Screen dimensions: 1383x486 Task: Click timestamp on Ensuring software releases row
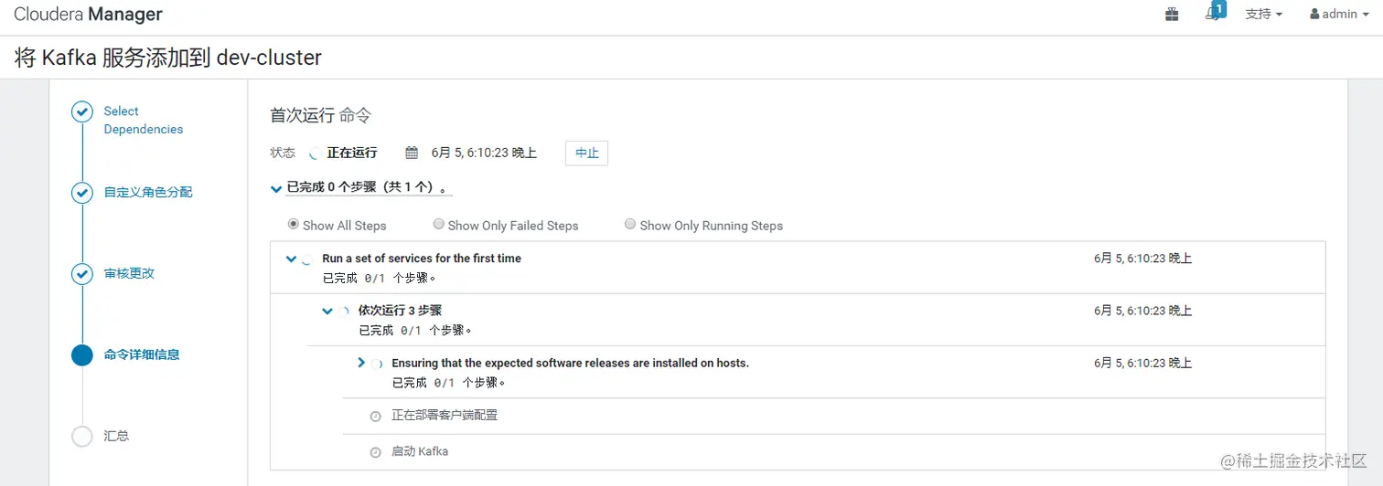1142,363
